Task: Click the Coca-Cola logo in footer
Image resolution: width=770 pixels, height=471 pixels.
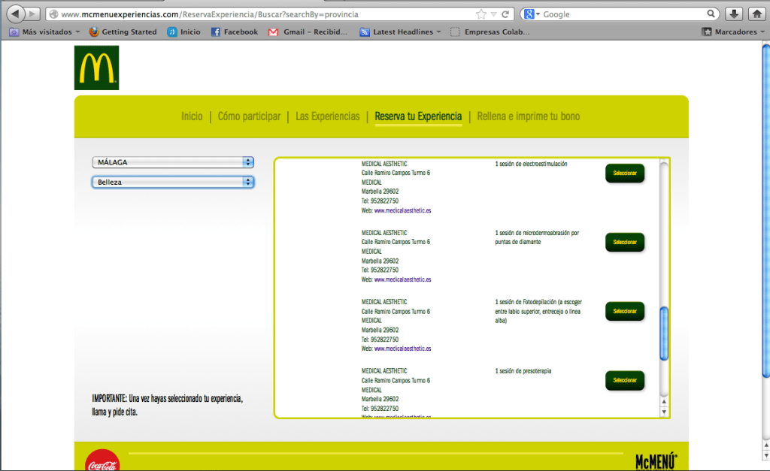Action: pyautogui.click(x=102, y=460)
